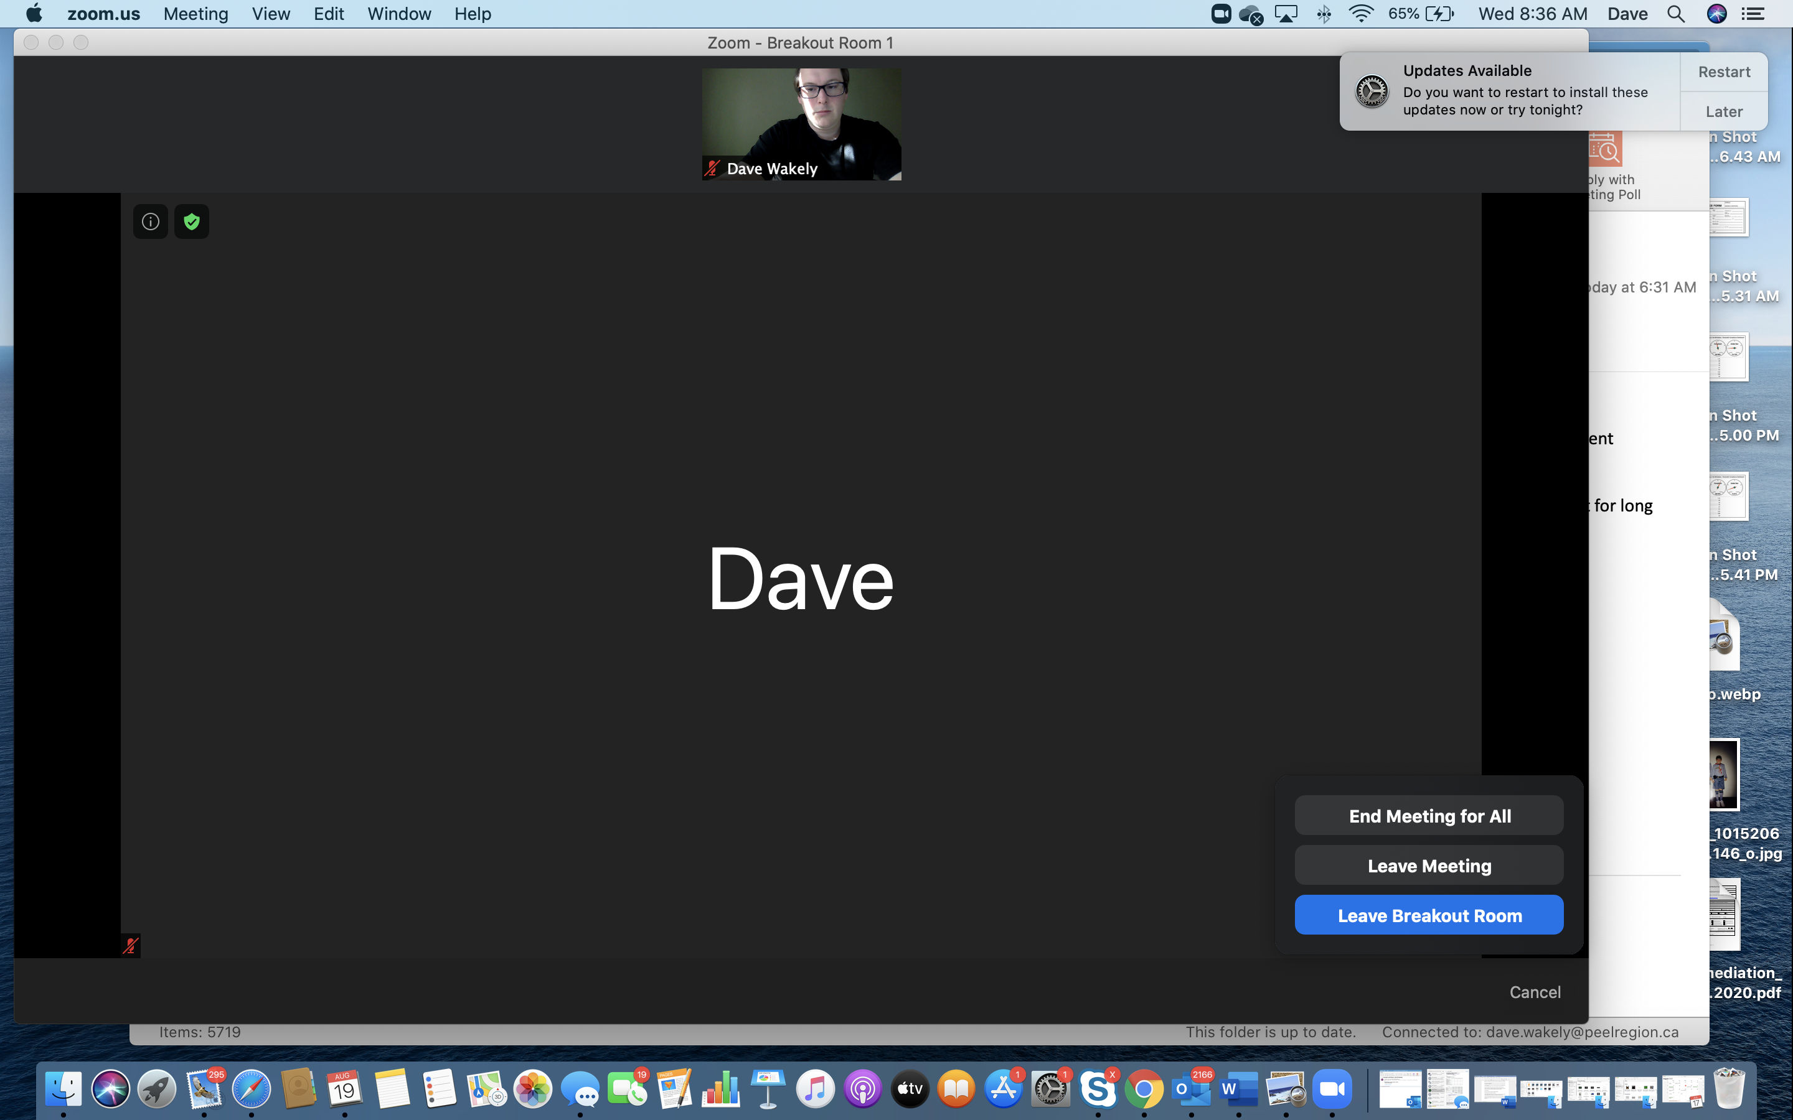Open Microsoft Outlook in the dock

click(1192, 1089)
